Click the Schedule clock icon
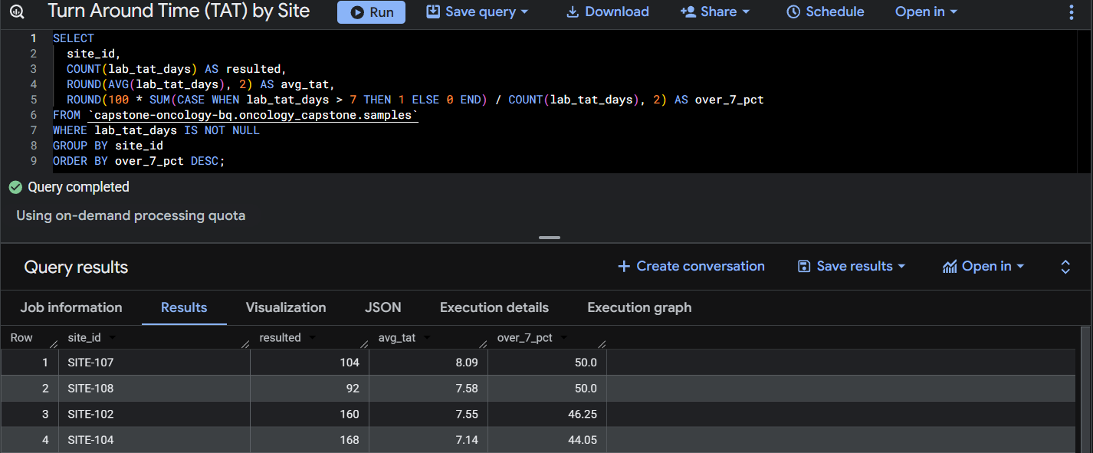The width and height of the screenshot is (1093, 453). pos(793,12)
